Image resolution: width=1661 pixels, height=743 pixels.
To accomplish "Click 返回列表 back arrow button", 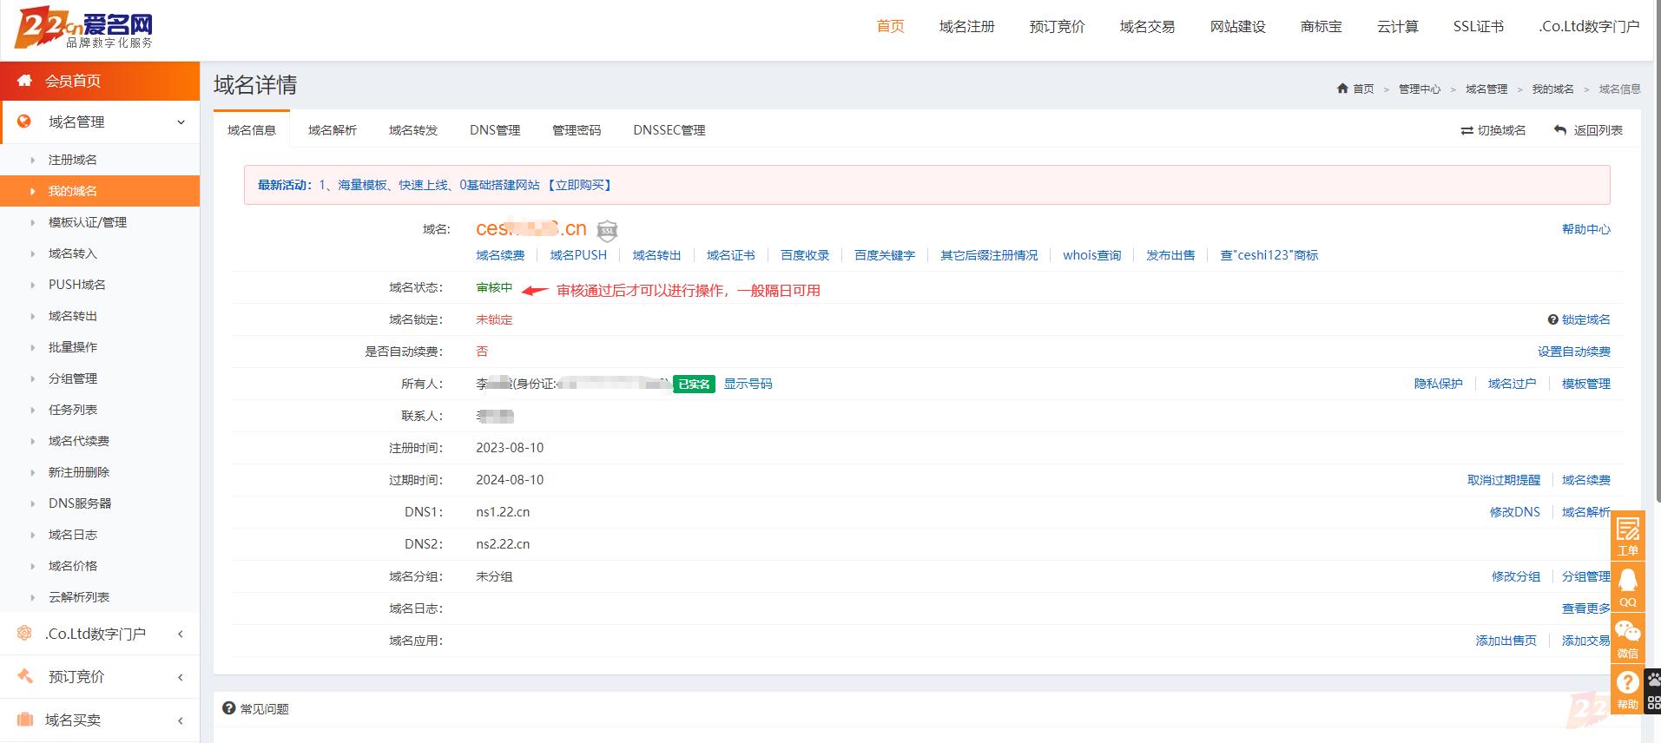I will 1588,130.
